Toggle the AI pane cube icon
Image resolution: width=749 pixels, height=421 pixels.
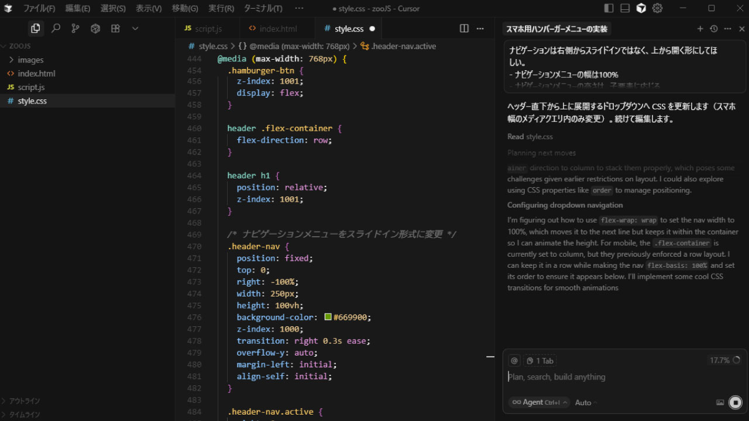[641, 8]
